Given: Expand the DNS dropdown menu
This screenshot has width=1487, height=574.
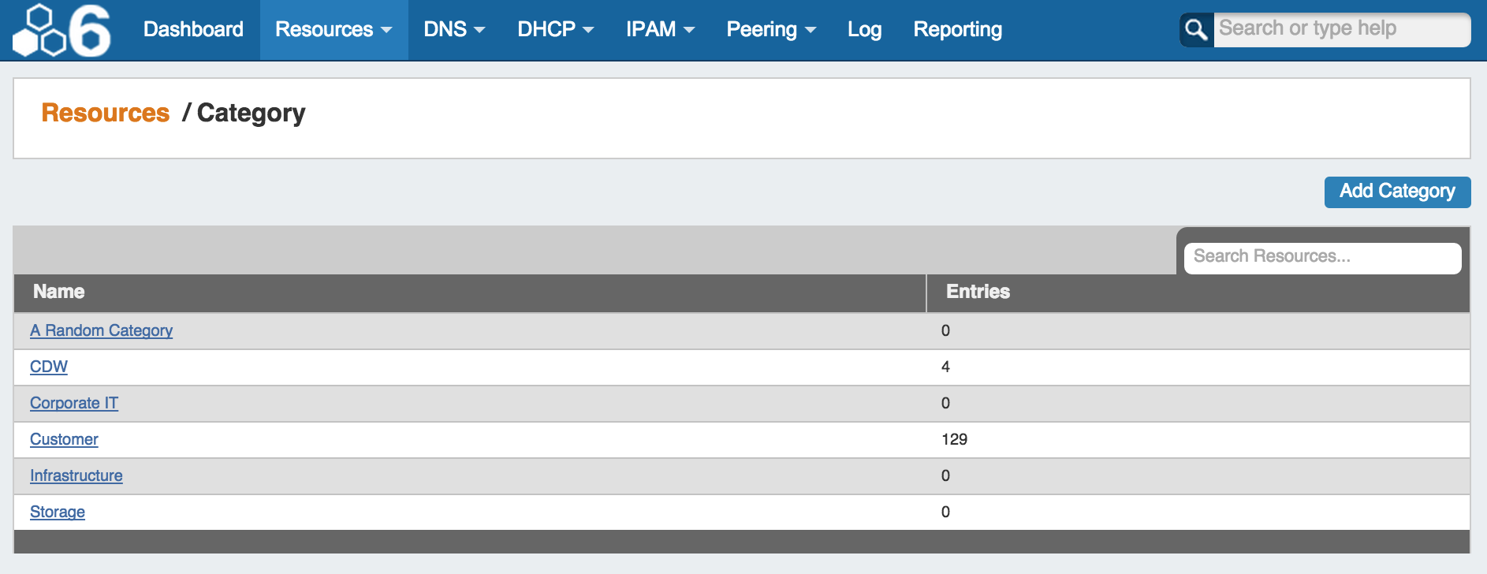Looking at the screenshot, I should [454, 30].
